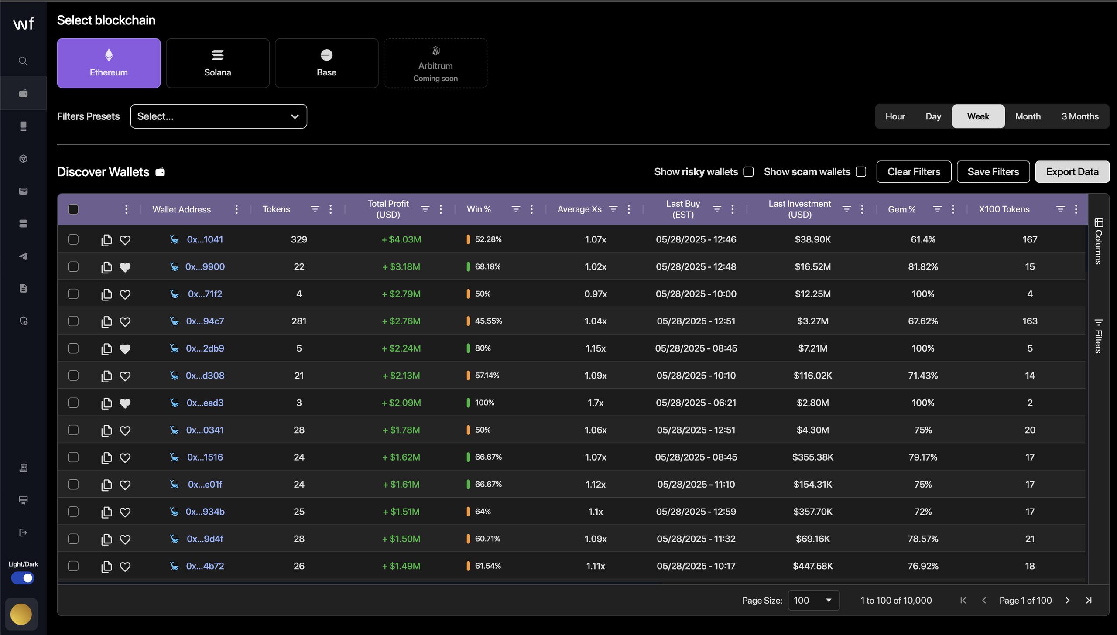Unfavorite wallet 0x...9900 via the filled heart
The height and width of the screenshot is (635, 1117).
pyautogui.click(x=125, y=267)
